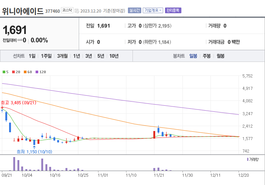
Task: Click the green 5-day moving average swatch
Action: (x=4, y=72)
